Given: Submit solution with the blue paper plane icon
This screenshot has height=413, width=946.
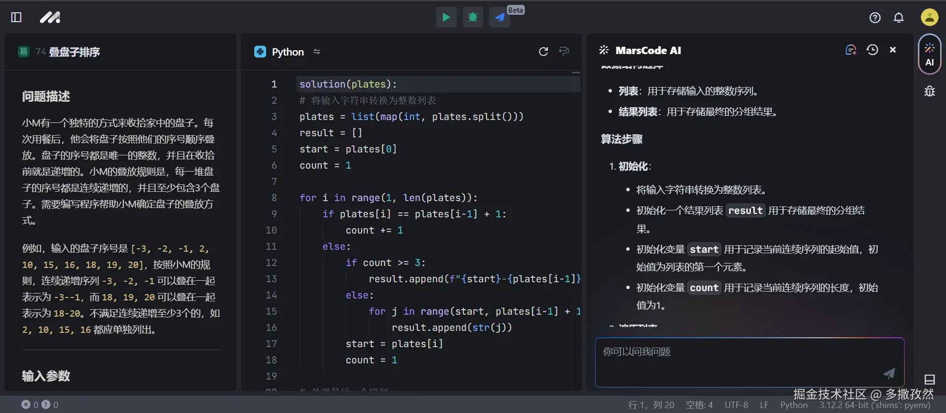Looking at the screenshot, I should [x=500, y=17].
